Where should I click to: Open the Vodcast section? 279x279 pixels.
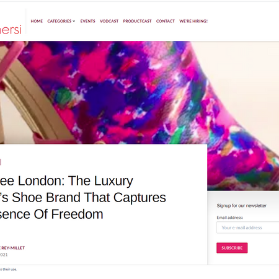[x=109, y=21]
